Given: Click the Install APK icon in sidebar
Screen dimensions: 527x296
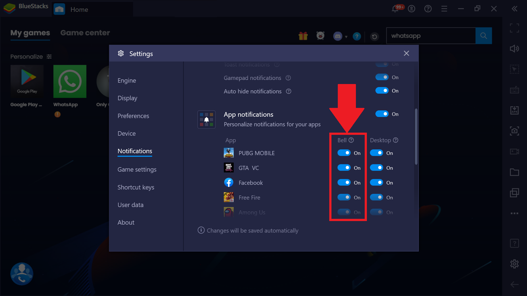Looking at the screenshot, I should [x=514, y=110].
